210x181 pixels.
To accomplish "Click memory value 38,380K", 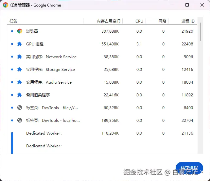I will 111,57.
